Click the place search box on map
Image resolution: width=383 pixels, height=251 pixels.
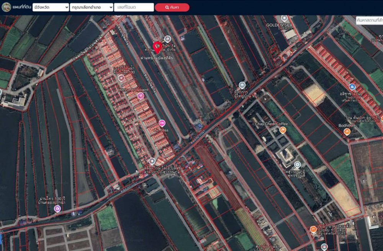[x=369, y=20]
